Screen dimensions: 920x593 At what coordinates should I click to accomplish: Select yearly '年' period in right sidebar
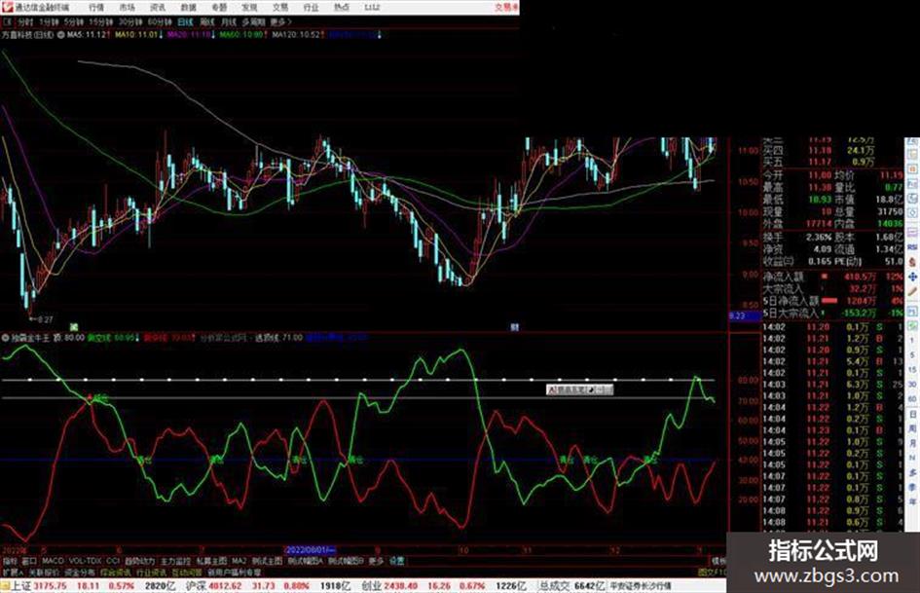click(x=912, y=501)
